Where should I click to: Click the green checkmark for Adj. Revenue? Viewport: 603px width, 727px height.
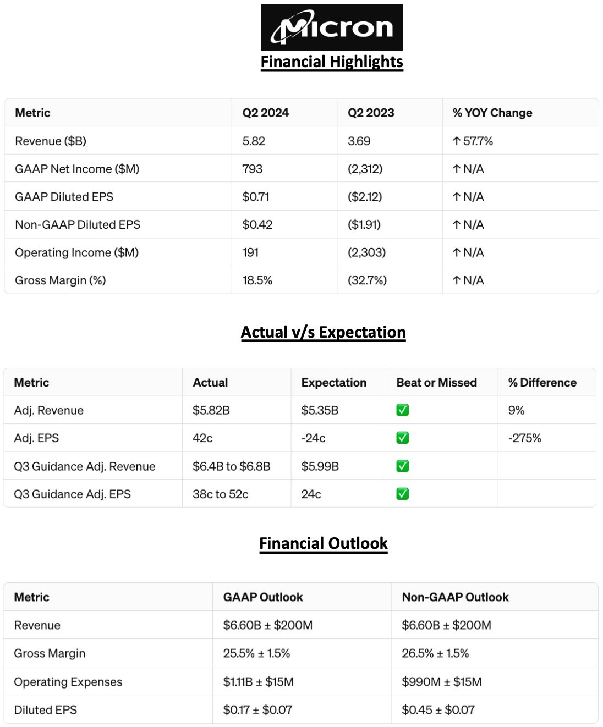coord(403,410)
